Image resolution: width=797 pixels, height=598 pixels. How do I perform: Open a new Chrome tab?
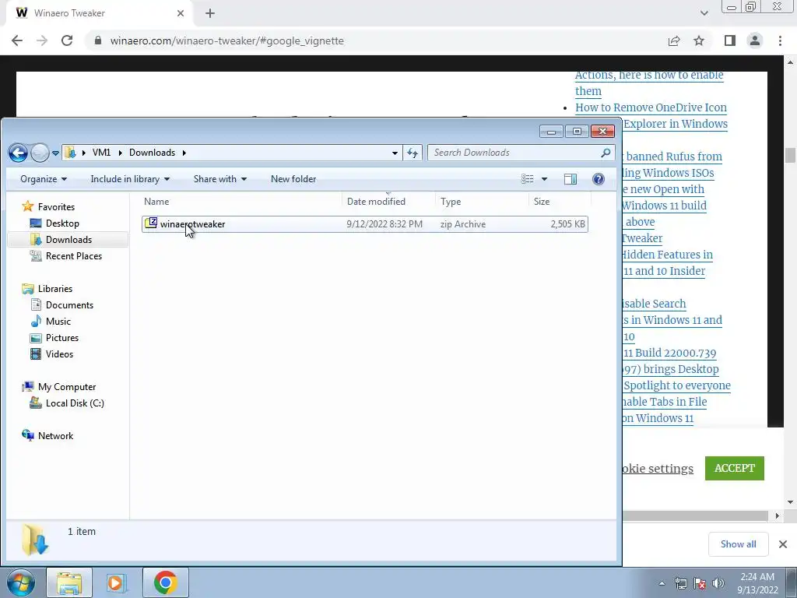click(210, 13)
